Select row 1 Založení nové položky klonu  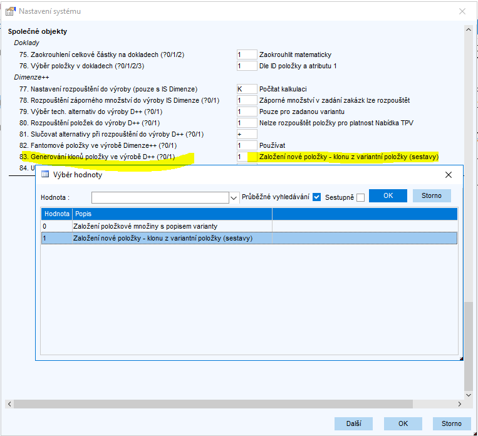coord(163,238)
